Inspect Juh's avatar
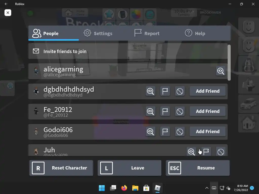259x194 pixels. [x=191, y=152]
